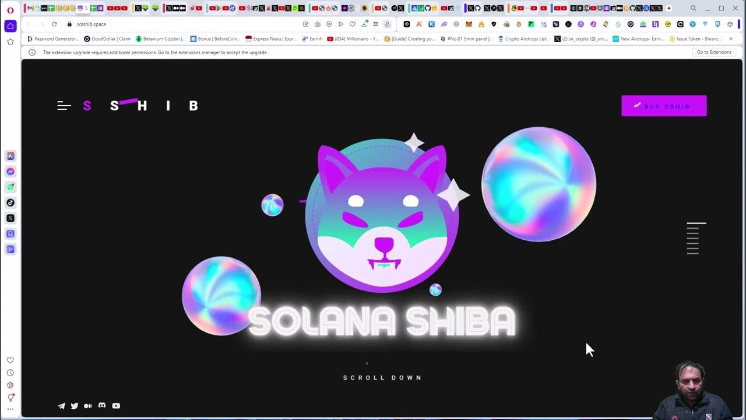Image resolution: width=746 pixels, height=420 pixels.
Task: Open the Telegram link in page footer
Action: 61,406
